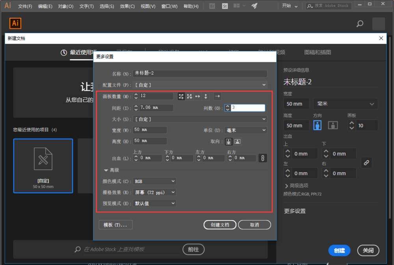Open the 帮助(H) menu
The height and width of the screenshot is (265, 394).
click(191, 6)
